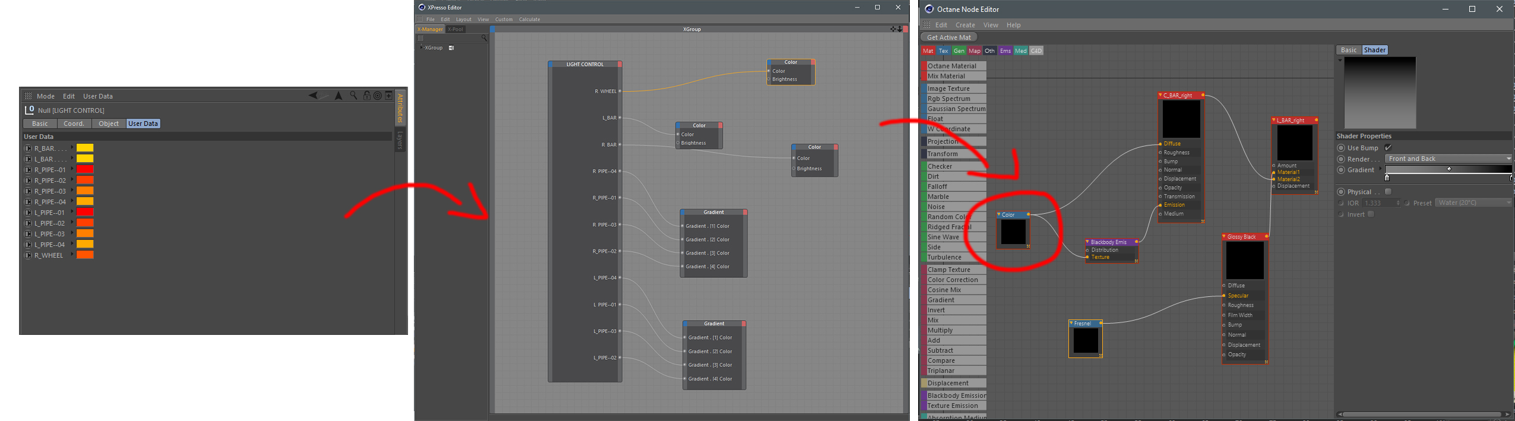Image resolution: width=1515 pixels, height=421 pixels.
Task: Click back arrow in Attribute Manager toolbar
Action: tap(313, 96)
